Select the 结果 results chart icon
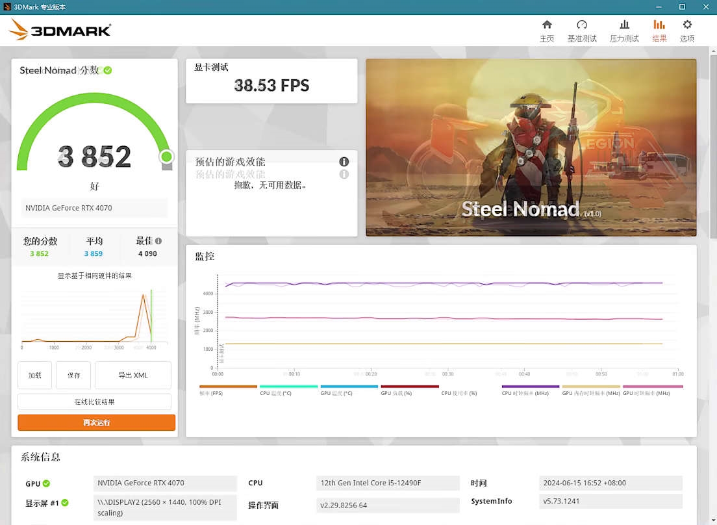This screenshot has width=717, height=525. (659, 25)
